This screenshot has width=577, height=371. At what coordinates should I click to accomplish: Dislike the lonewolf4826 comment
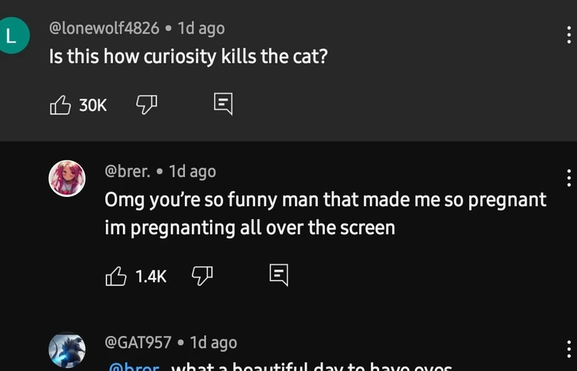[146, 105]
